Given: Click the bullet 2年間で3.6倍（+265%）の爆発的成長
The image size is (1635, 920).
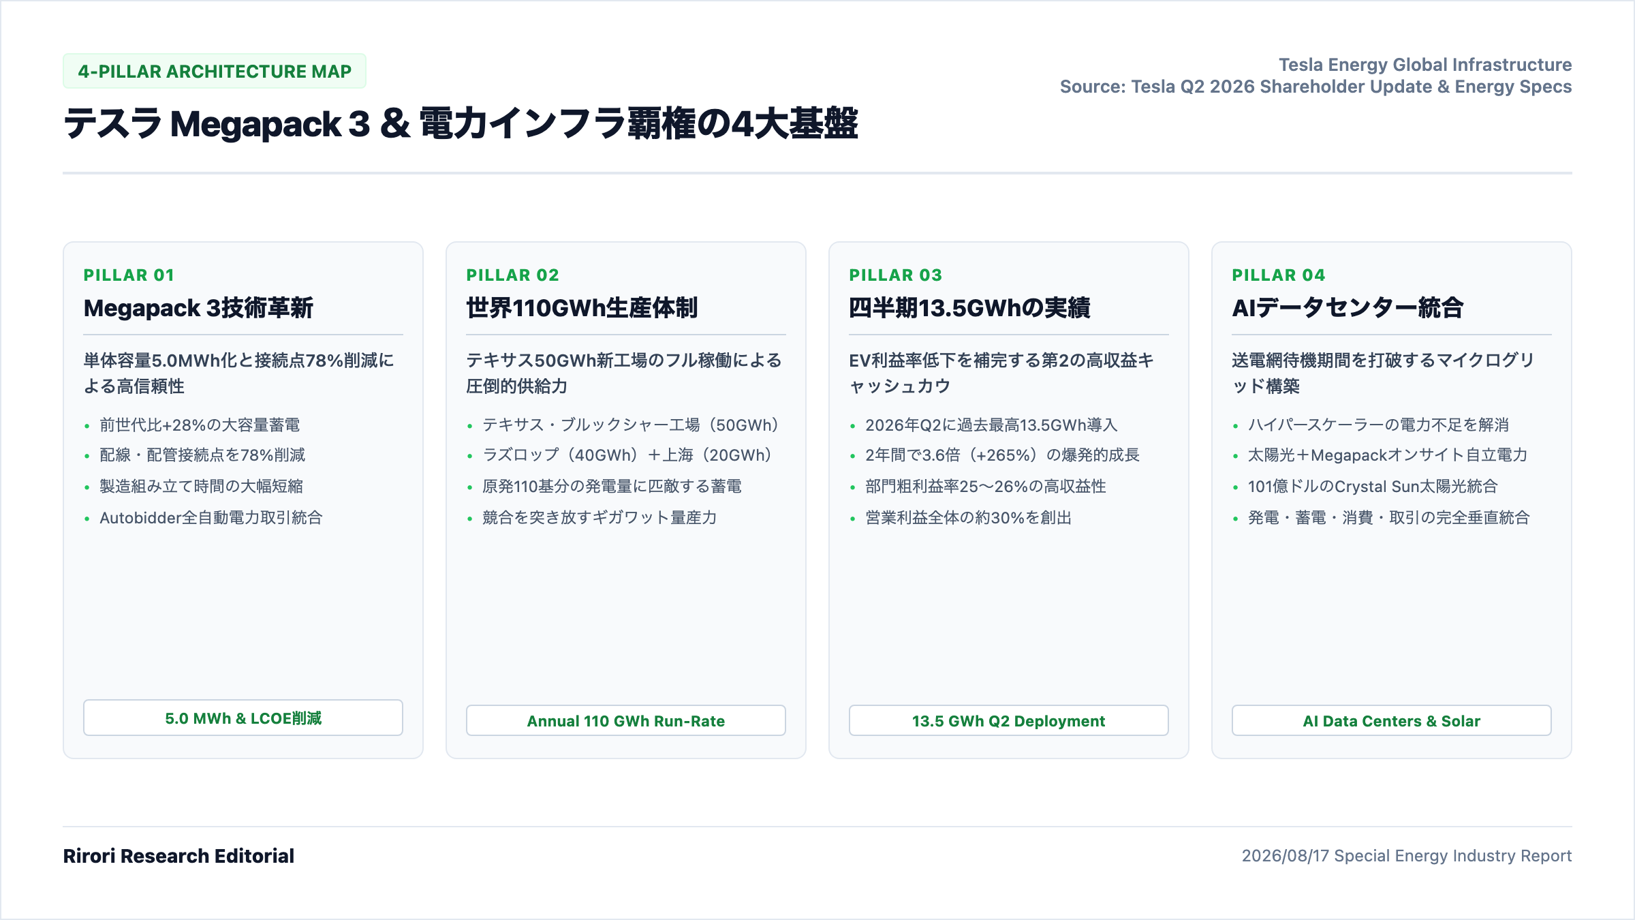Looking at the screenshot, I should 1002,455.
